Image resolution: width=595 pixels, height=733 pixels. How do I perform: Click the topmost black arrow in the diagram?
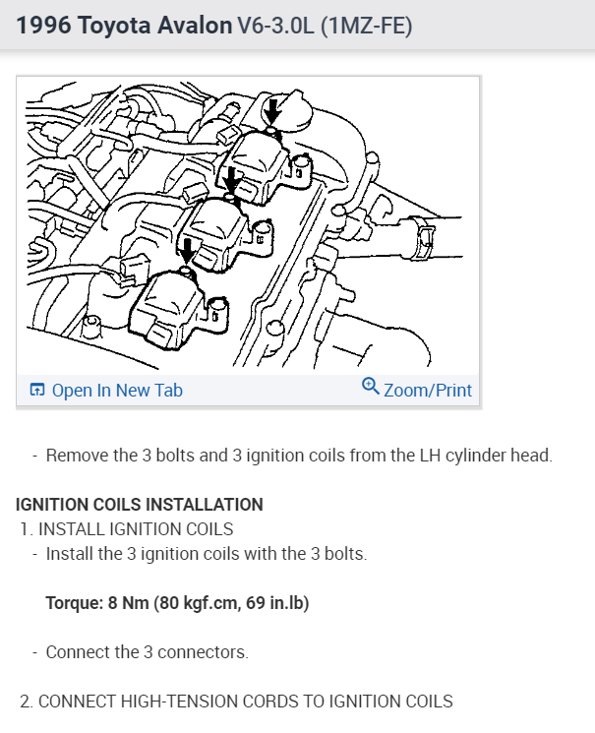(x=271, y=111)
